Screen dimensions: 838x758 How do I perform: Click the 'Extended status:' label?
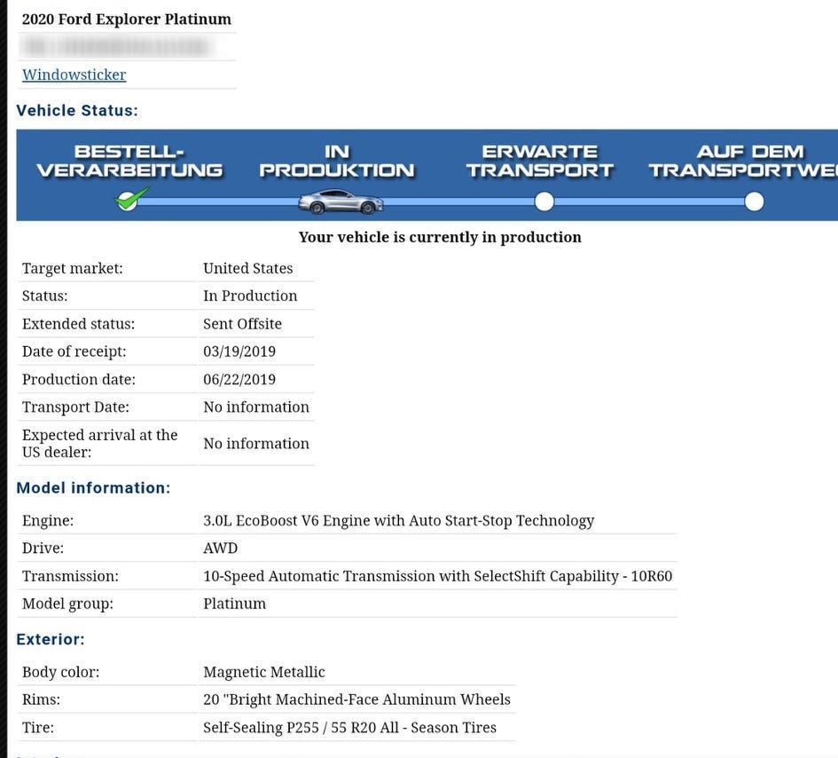coord(79,324)
